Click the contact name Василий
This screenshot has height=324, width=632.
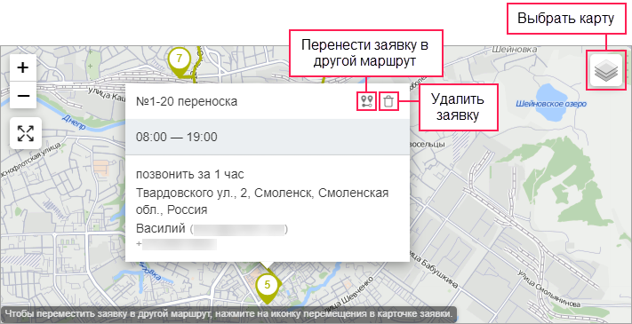point(160,229)
